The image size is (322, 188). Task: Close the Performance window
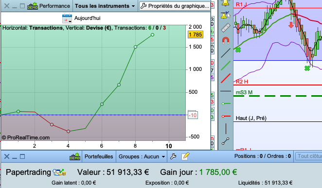pos(7,6)
